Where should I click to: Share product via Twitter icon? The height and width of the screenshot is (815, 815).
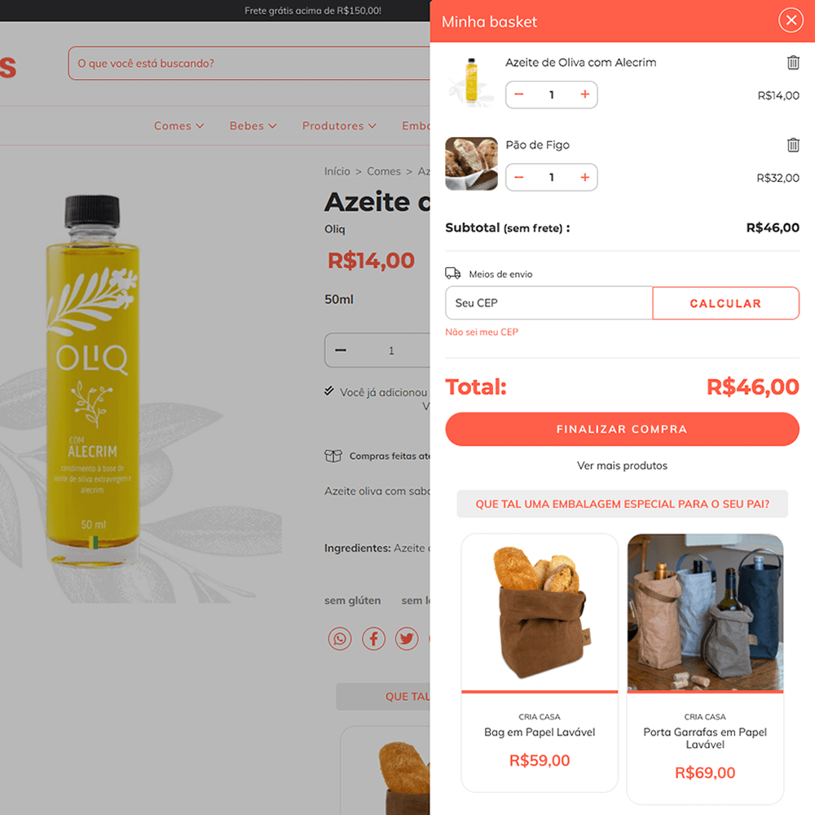[x=407, y=638]
